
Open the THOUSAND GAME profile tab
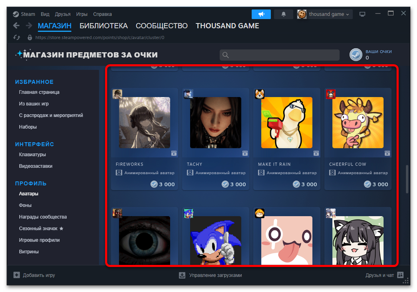coord(227,26)
